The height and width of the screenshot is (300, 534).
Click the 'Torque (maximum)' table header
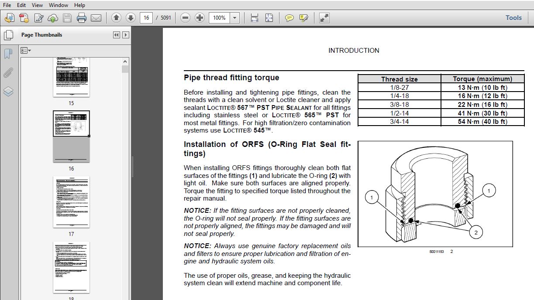482,79
